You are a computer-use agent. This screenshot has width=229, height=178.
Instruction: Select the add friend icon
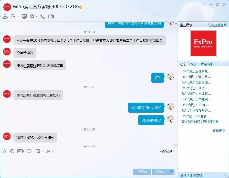click(6, 16)
